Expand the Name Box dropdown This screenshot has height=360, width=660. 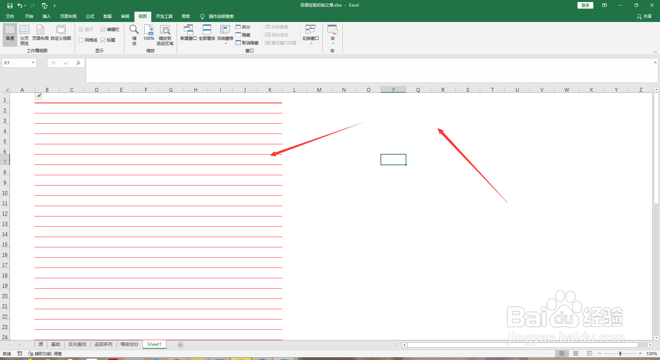[33, 63]
